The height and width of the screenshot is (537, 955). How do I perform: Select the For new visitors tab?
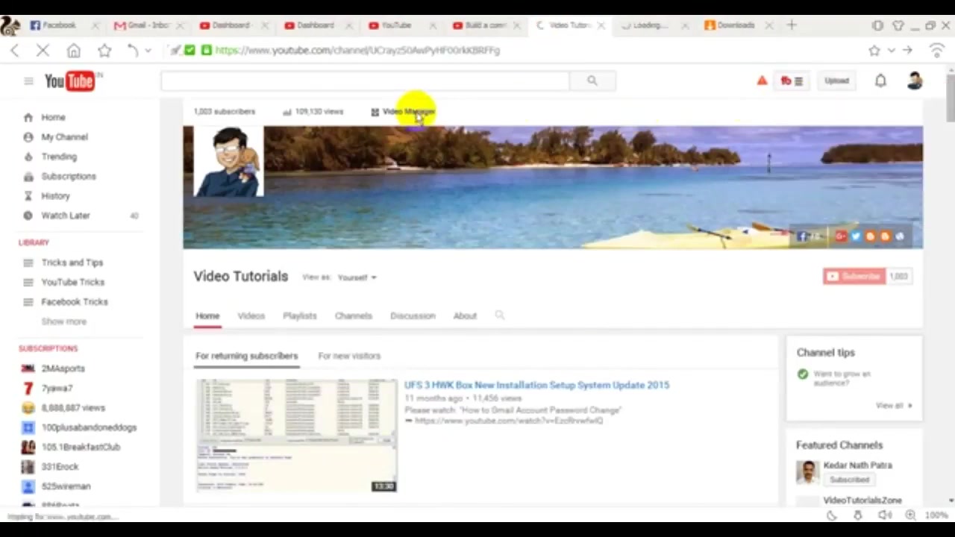coord(349,356)
